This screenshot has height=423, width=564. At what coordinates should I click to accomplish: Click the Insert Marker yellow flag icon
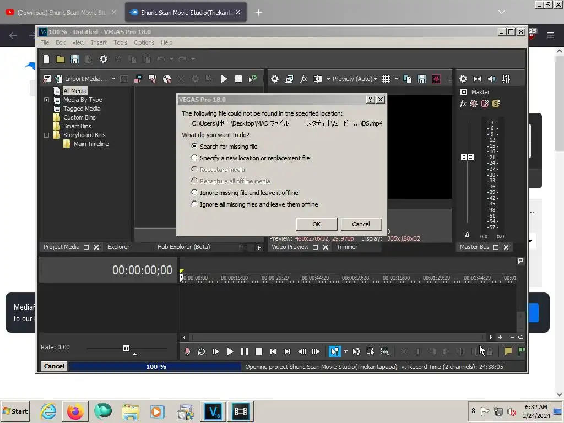coord(508,351)
